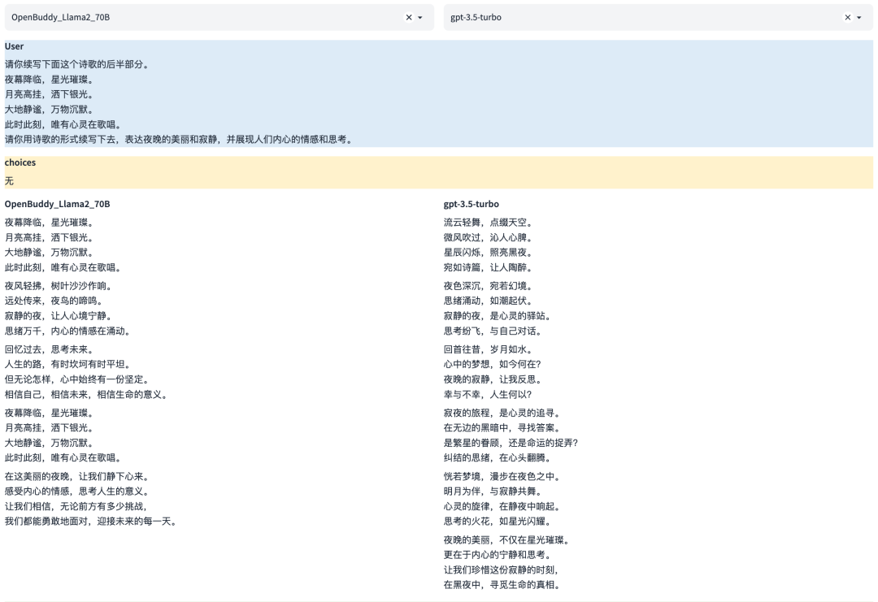Viewport: 878px width, 602px height.
Task: Click the line "人生的路，有时坎坷有时平坦。"
Action: (69, 364)
